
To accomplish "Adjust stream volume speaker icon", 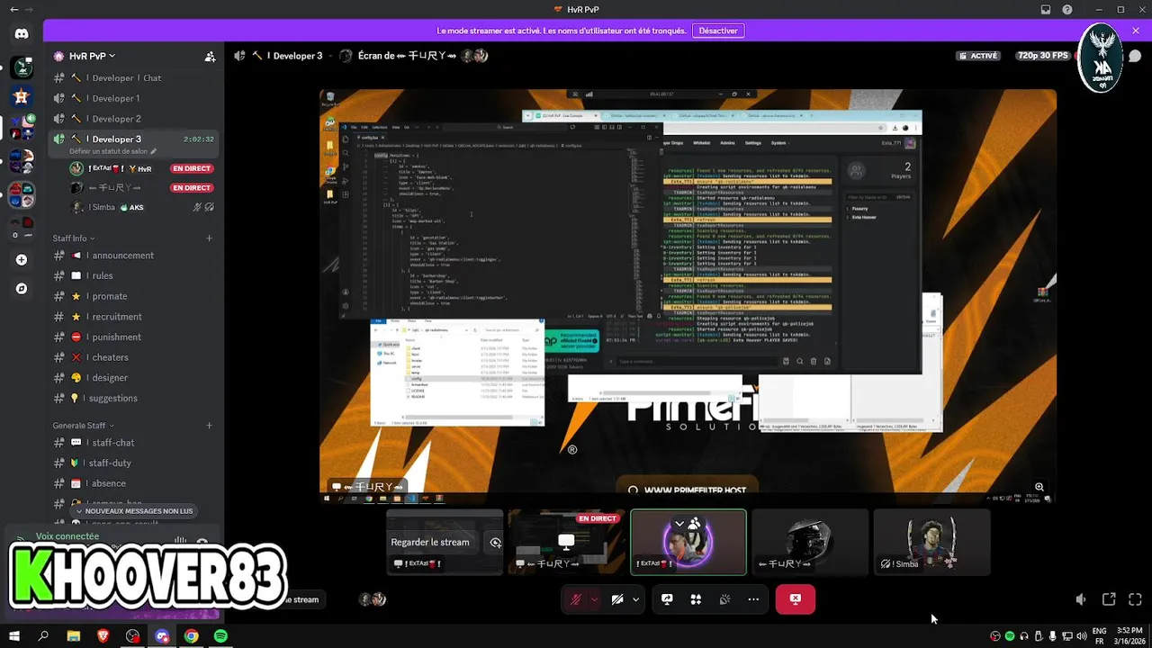I will click(1081, 599).
